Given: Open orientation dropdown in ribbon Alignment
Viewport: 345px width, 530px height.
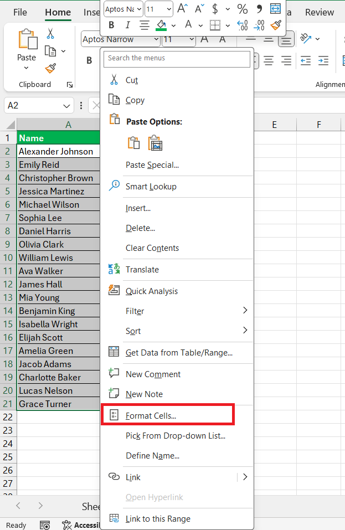Looking at the screenshot, I should tap(318, 39).
